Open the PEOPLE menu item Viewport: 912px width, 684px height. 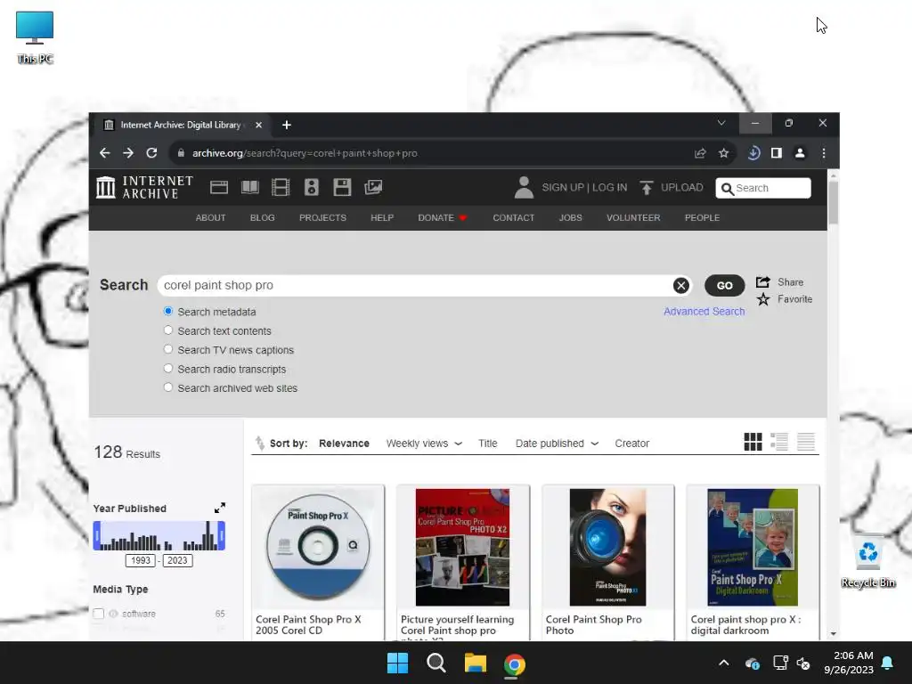tap(702, 217)
